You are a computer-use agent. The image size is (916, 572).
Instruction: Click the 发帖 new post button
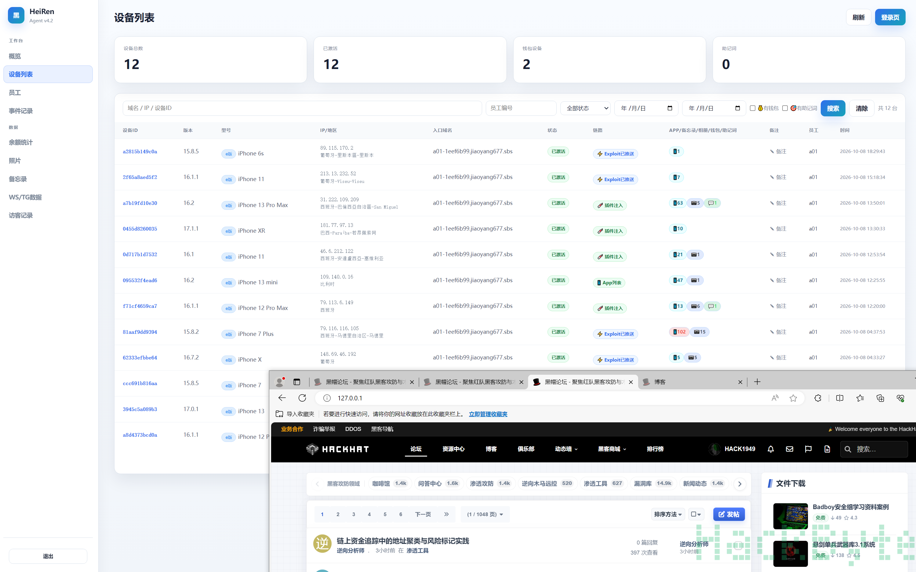tap(729, 514)
